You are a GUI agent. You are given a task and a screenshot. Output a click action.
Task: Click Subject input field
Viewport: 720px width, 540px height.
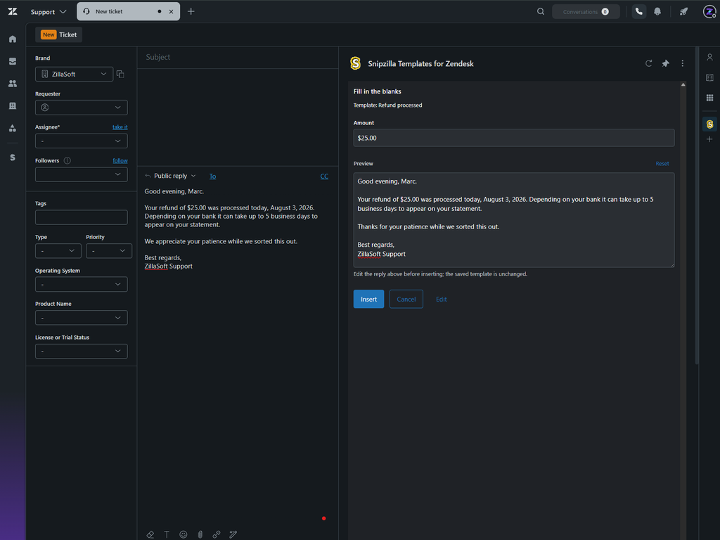point(238,57)
